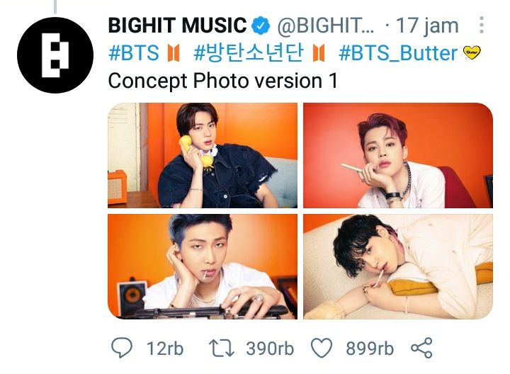The width and height of the screenshot is (510, 374).
Task: Click the BIGHIT MUSIC account name
Action: [177, 27]
